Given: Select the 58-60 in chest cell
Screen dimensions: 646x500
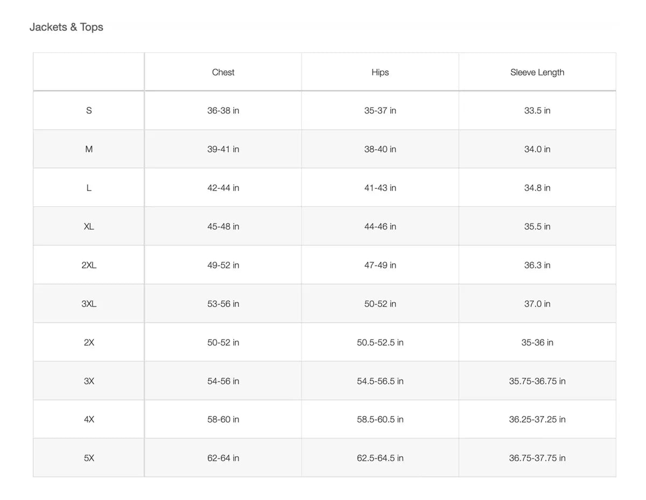Looking at the screenshot, I should pyautogui.click(x=223, y=419).
